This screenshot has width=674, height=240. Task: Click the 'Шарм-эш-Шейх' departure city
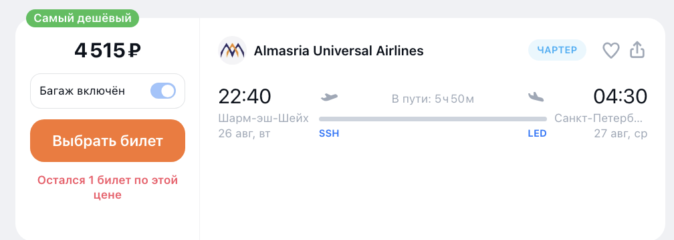(x=263, y=118)
